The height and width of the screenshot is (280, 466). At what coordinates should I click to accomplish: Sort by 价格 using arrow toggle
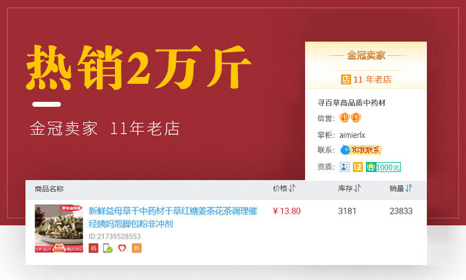[292, 188]
